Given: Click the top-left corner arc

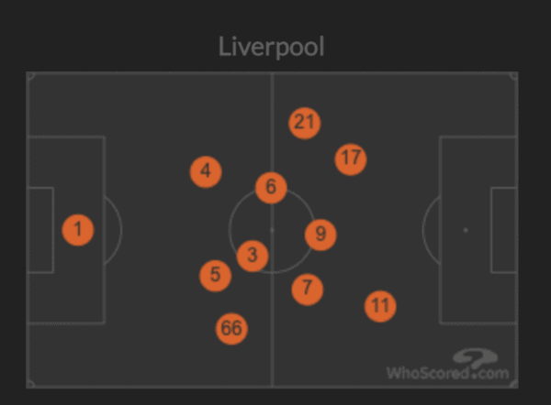Looking at the screenshot, I should (x=31, y=76).
